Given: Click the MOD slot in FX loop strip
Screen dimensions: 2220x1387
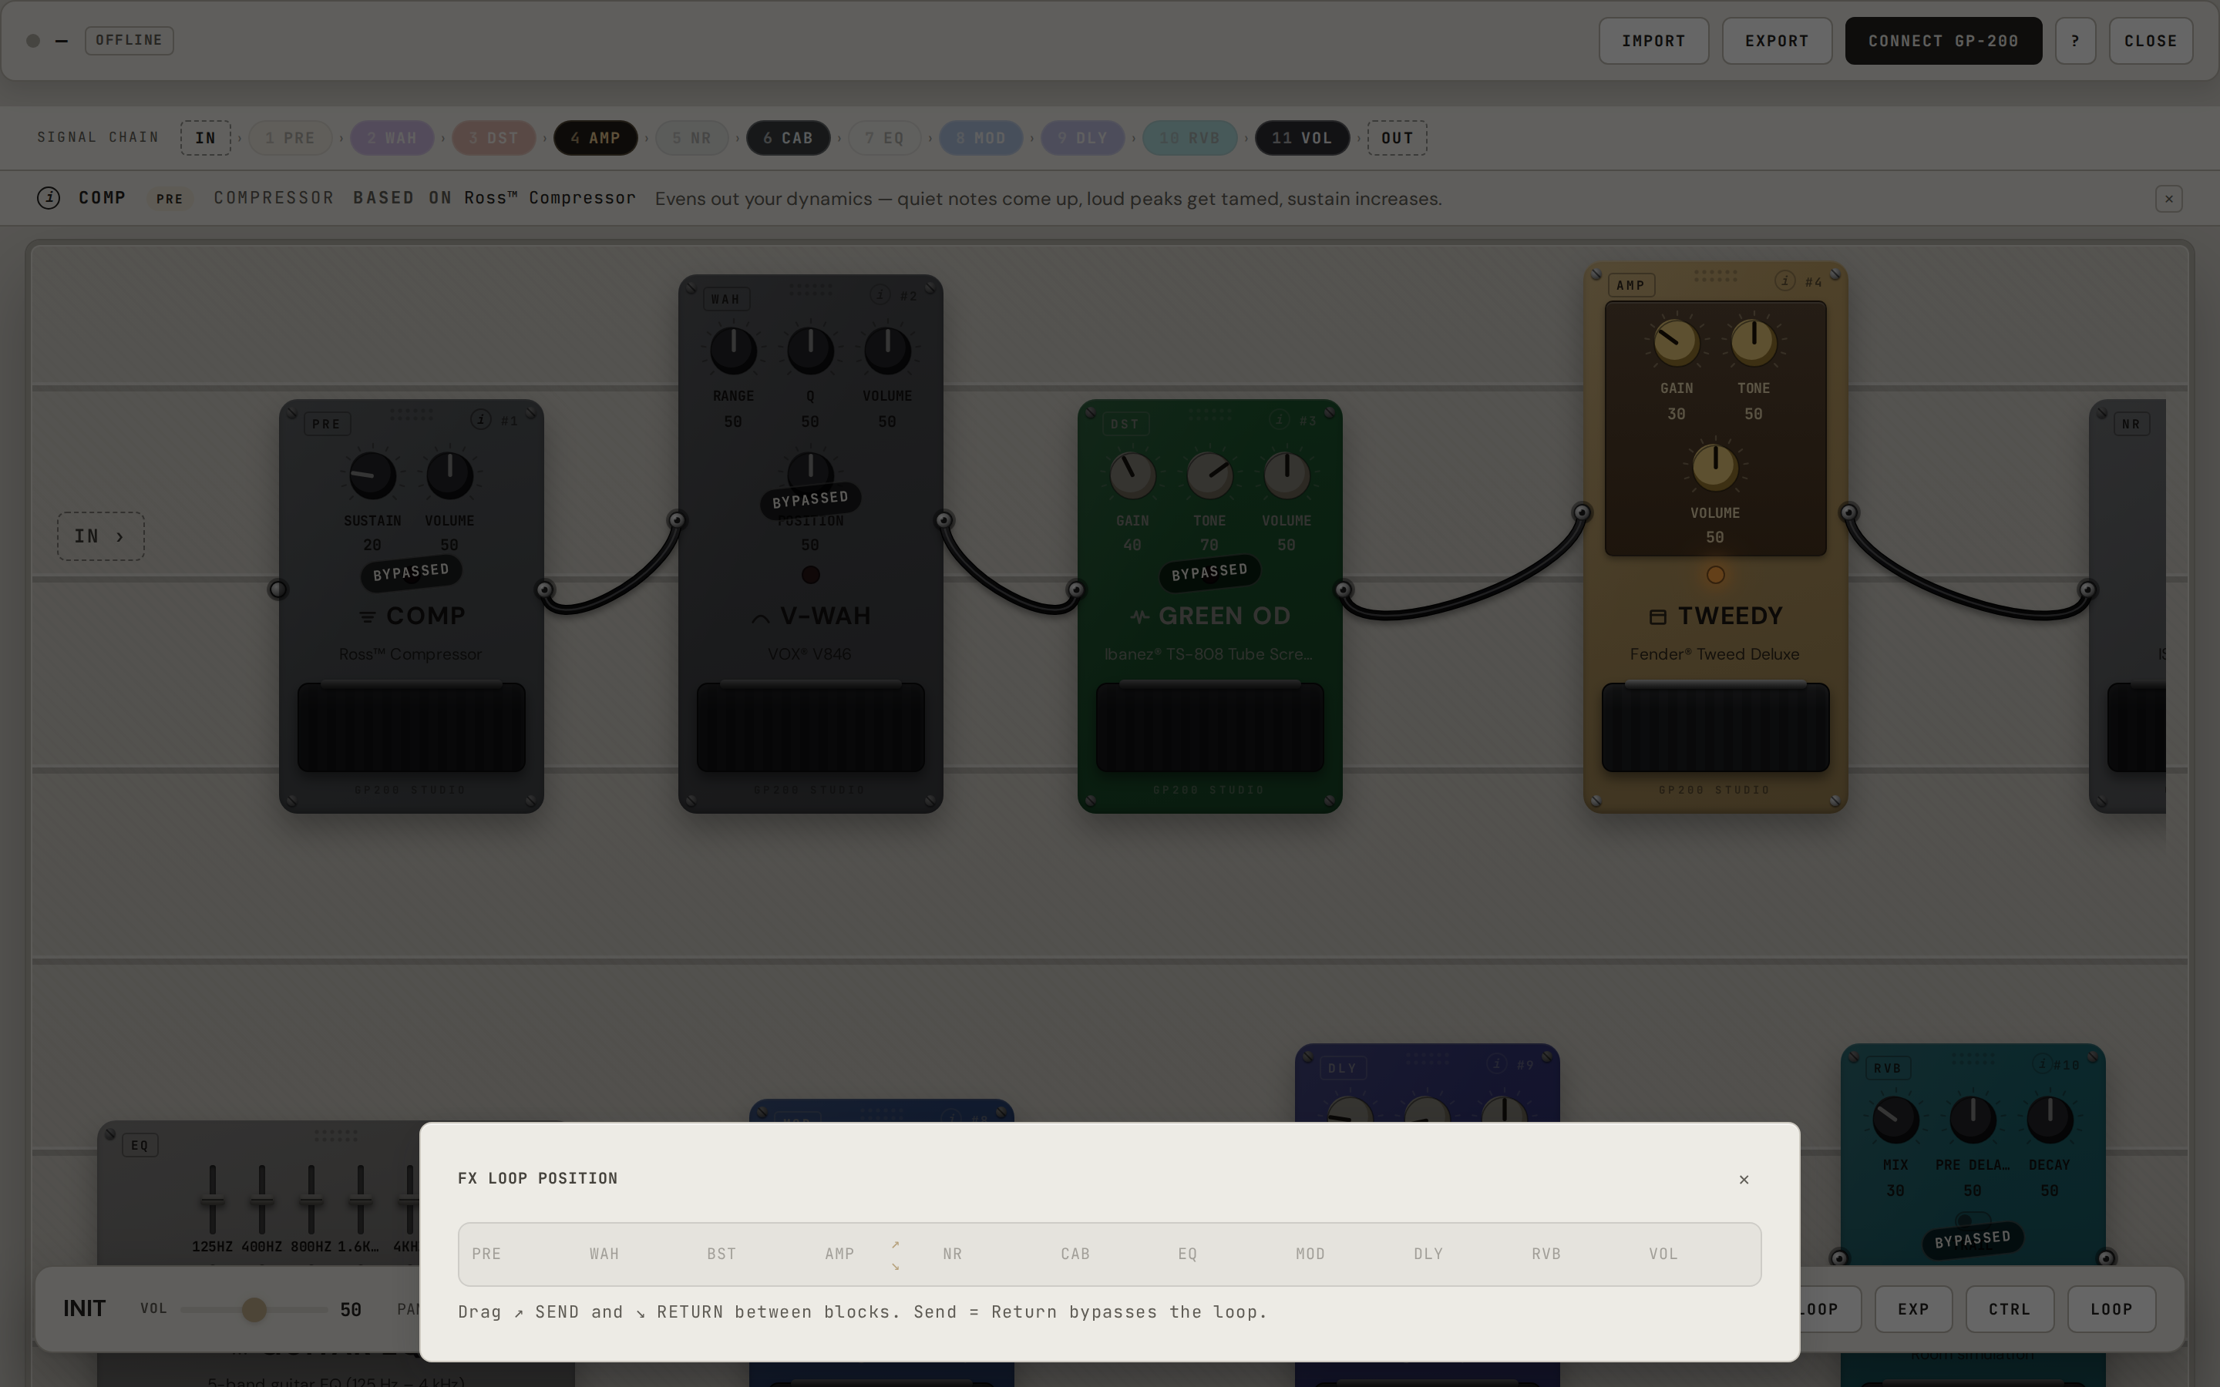Looking at the screenshot, I should tap(1310, 1254).
